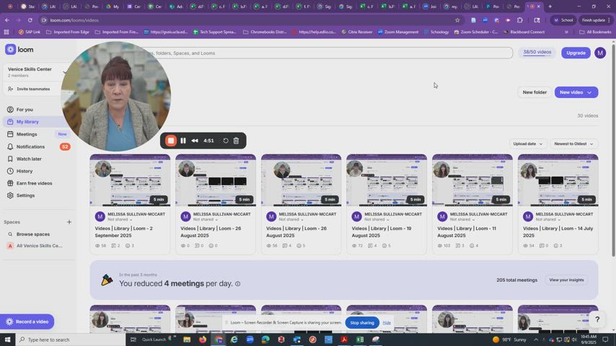Open the Zoom Management bookmark
The image size is (616, 346).
point(398,32)
